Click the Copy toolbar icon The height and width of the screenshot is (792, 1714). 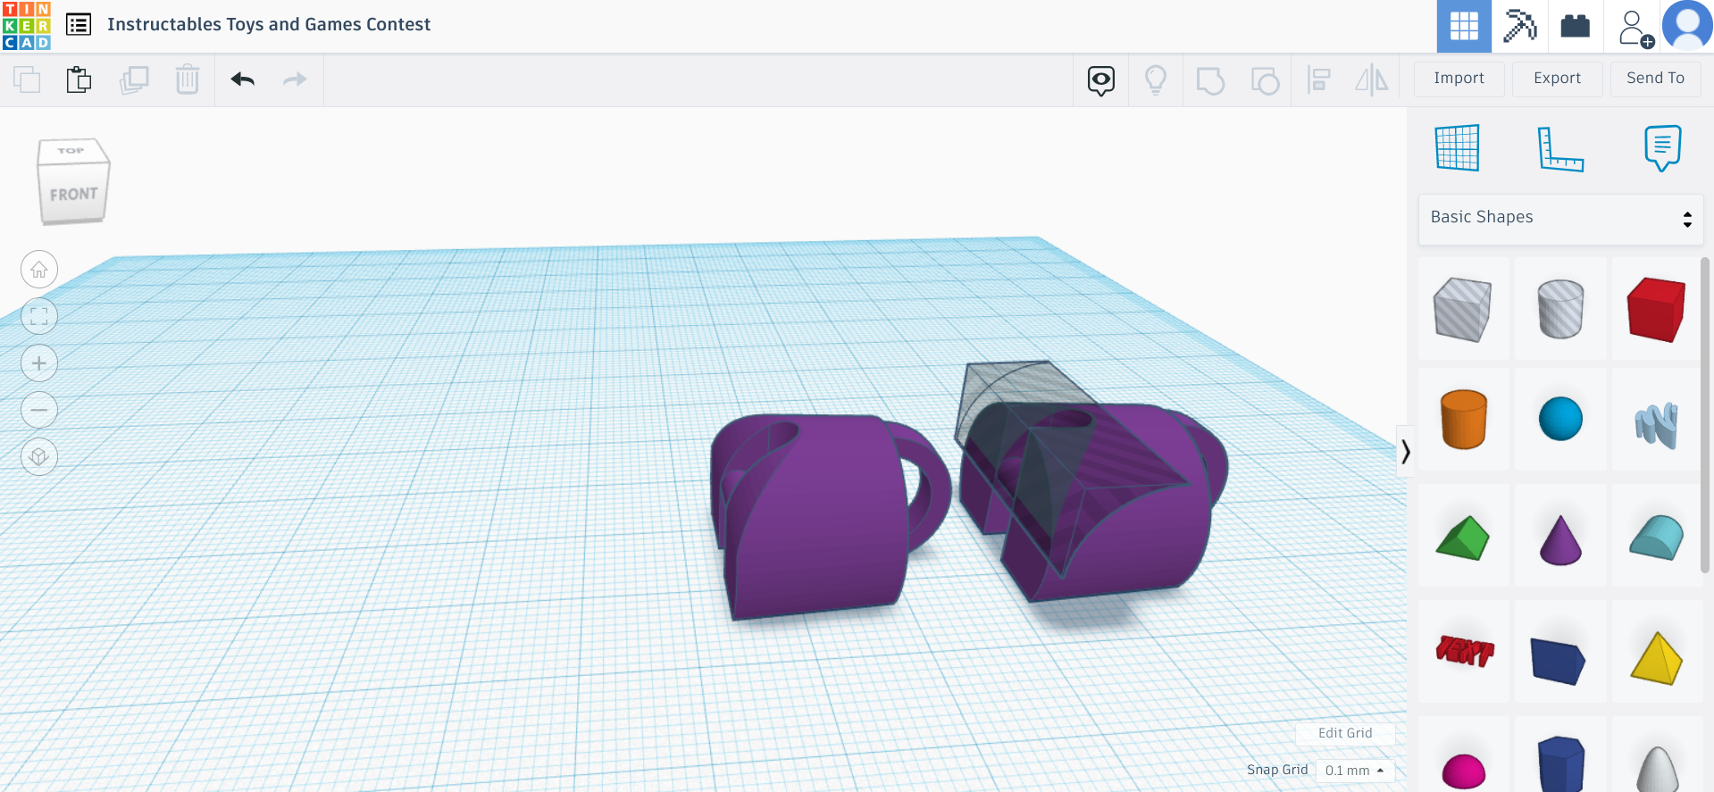pyautogui.click(x=27, y=80)
